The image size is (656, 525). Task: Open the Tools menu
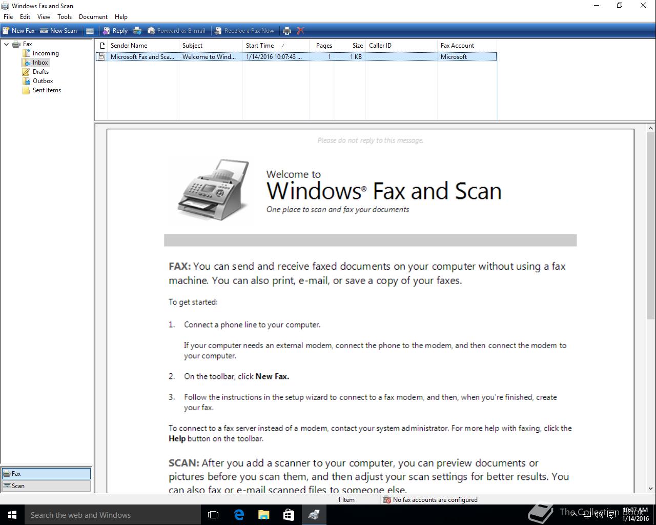pyautogui.click(x=65, y=17)
